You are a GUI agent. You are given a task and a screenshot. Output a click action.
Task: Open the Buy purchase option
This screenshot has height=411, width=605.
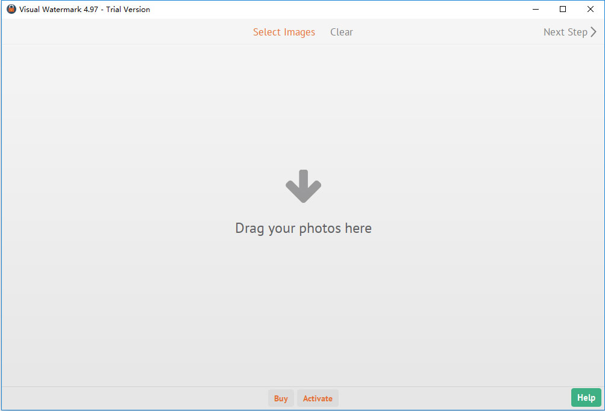click(x=281, y=398)
